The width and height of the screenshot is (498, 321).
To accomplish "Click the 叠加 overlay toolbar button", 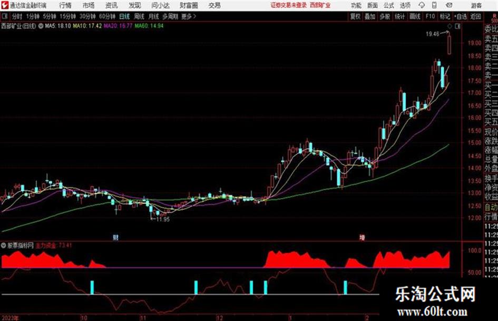I will [370, 16].
